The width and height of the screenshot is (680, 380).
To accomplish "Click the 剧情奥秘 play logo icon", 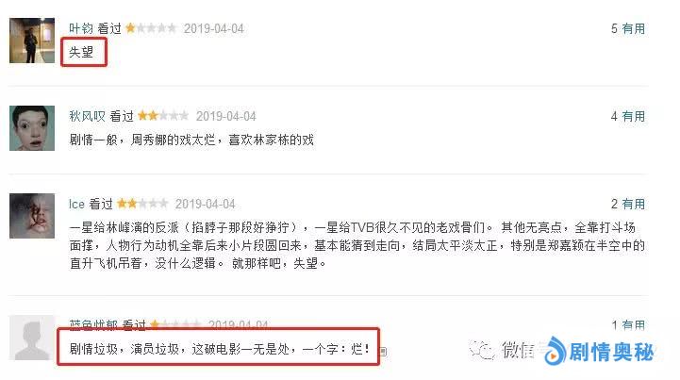I will [556, 351].
